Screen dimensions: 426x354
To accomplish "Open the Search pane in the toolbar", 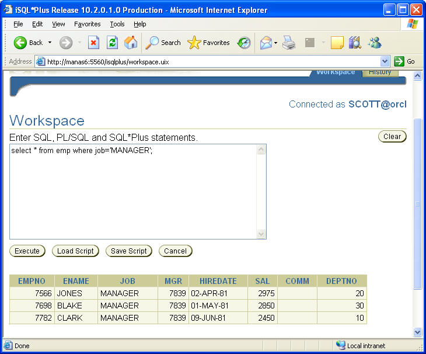I will 163,43.
